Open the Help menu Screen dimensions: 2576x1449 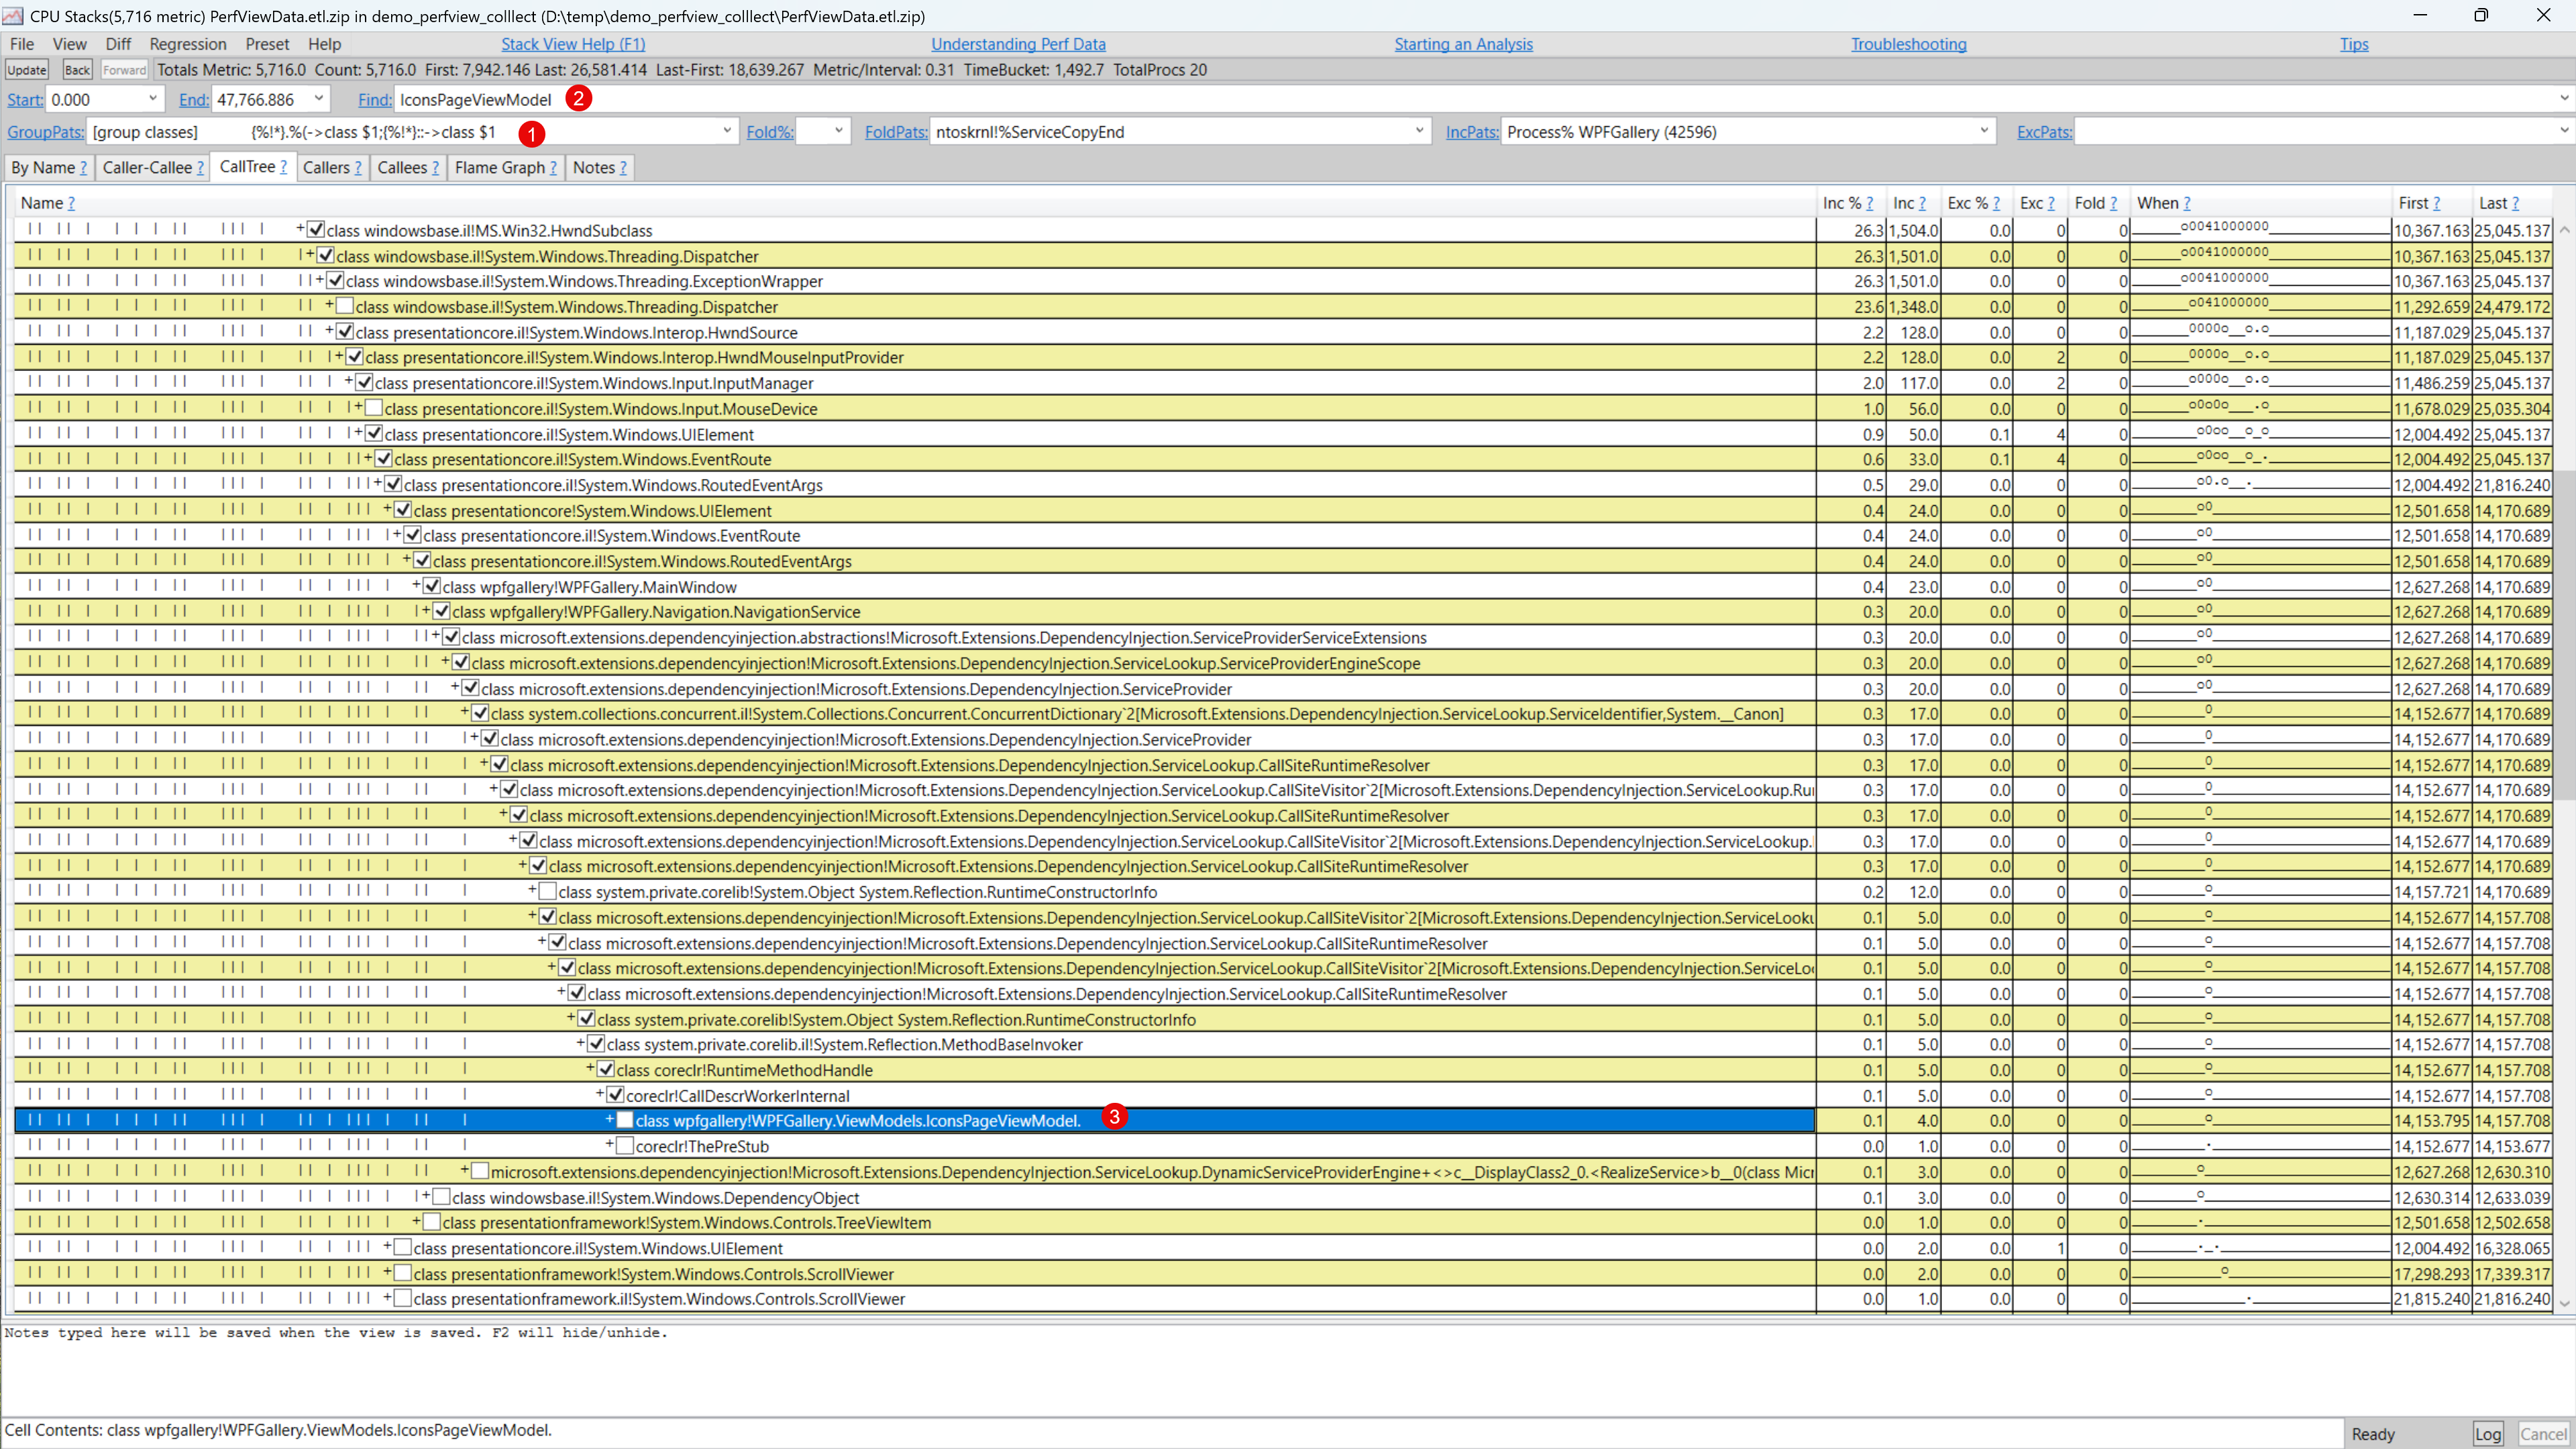click(324, 44)
